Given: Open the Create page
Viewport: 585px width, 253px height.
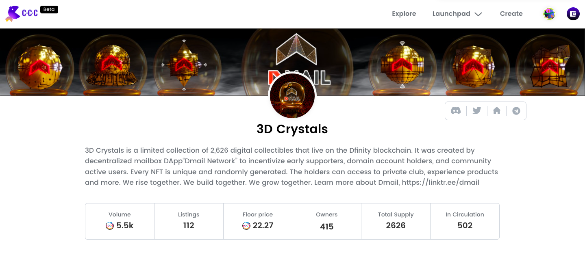Looking at the screenshot, I should coord(511,14).
